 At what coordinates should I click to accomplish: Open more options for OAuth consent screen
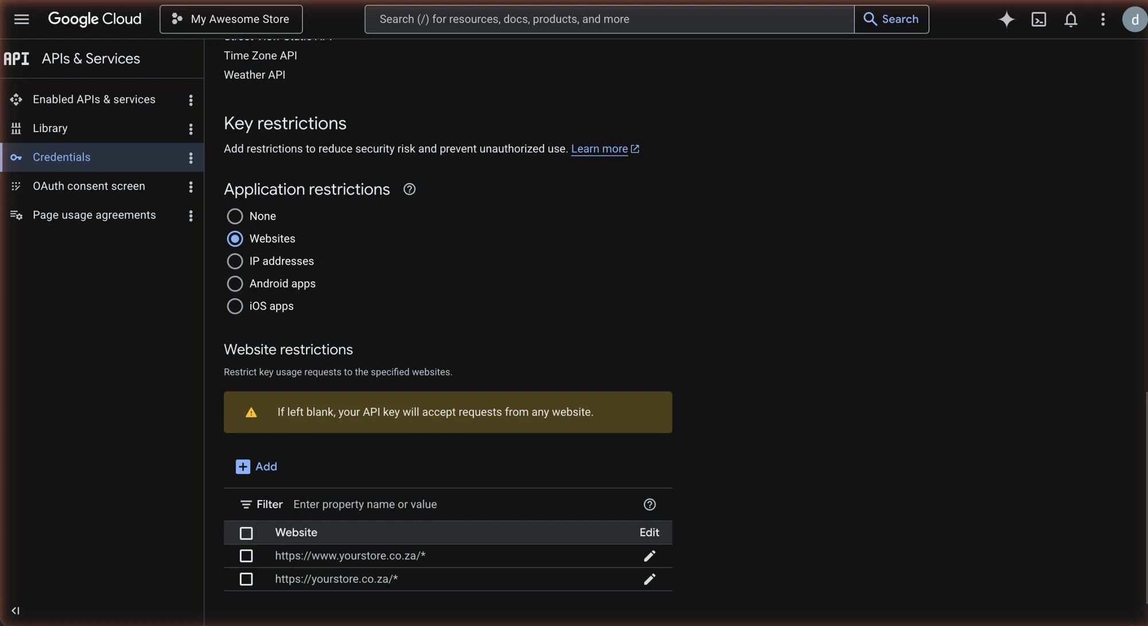(x=191, y=187)
